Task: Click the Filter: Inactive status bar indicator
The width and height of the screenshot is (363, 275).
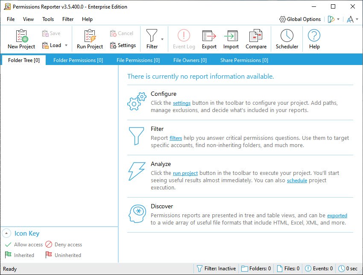Action: 216,269
